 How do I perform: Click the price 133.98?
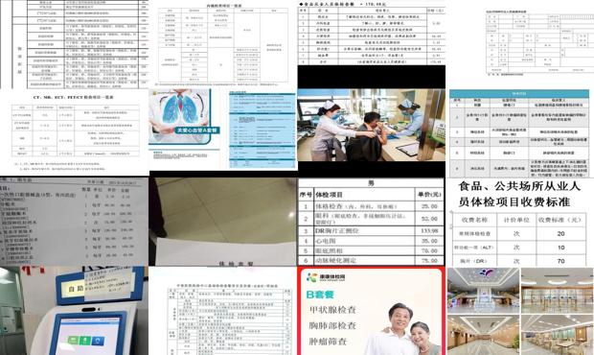429,230
